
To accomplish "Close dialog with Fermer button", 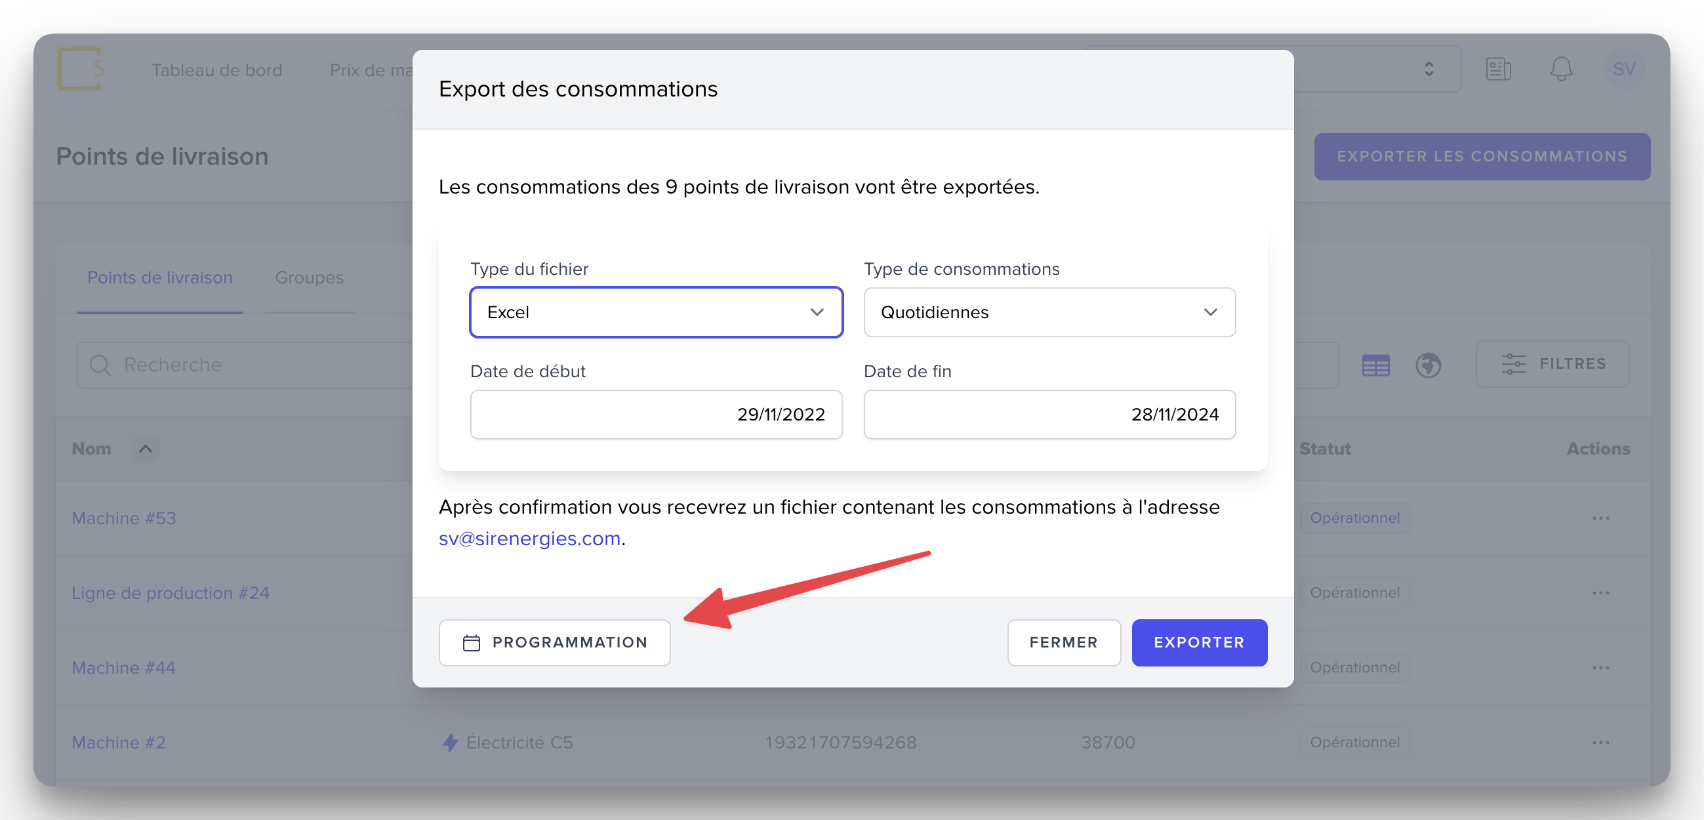I will click(x=1063, y=642).
